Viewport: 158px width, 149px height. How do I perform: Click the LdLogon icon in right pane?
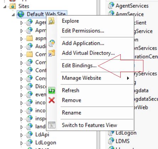111,133
